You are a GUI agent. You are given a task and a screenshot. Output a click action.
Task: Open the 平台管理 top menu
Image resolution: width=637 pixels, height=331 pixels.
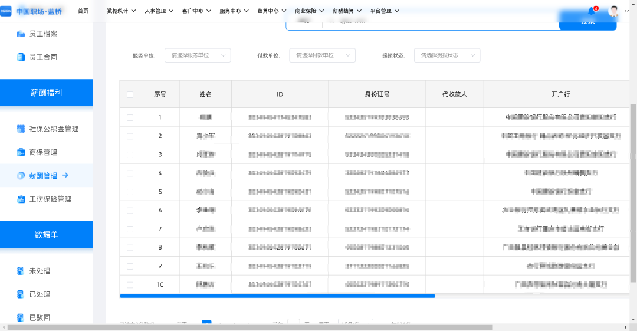pos(385,11)
